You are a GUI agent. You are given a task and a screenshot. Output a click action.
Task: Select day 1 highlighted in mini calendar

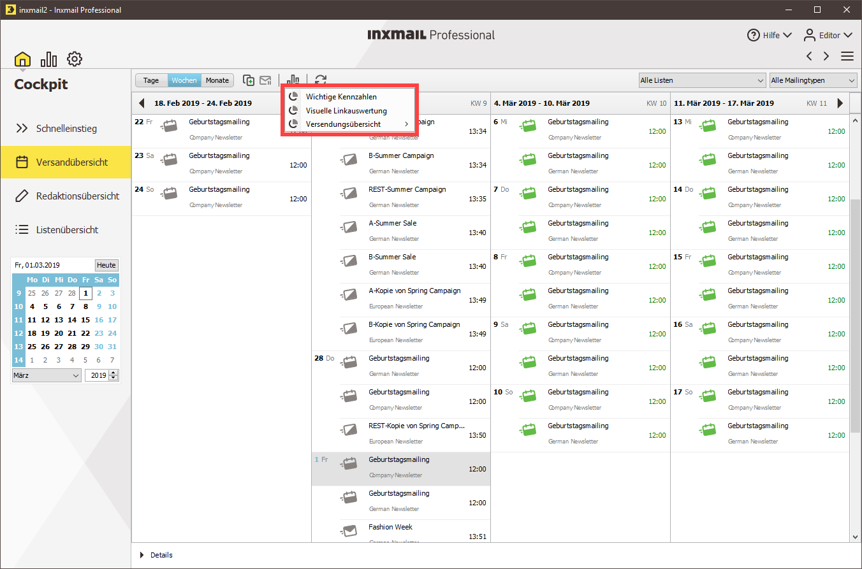pos(85,293)
